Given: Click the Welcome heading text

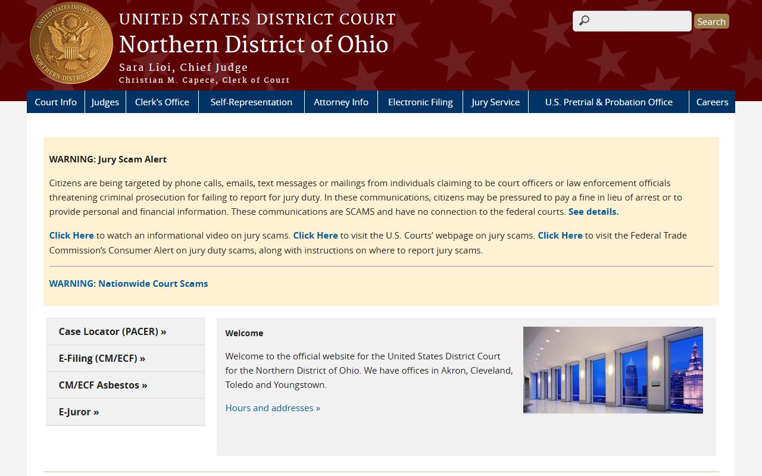Looking at the screenshot, I should click(x=244, y=333).
